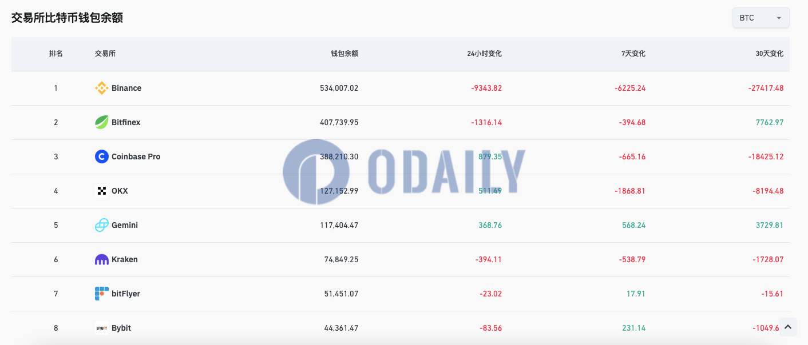Click the OKX checkered logo icon

[101, 191]
